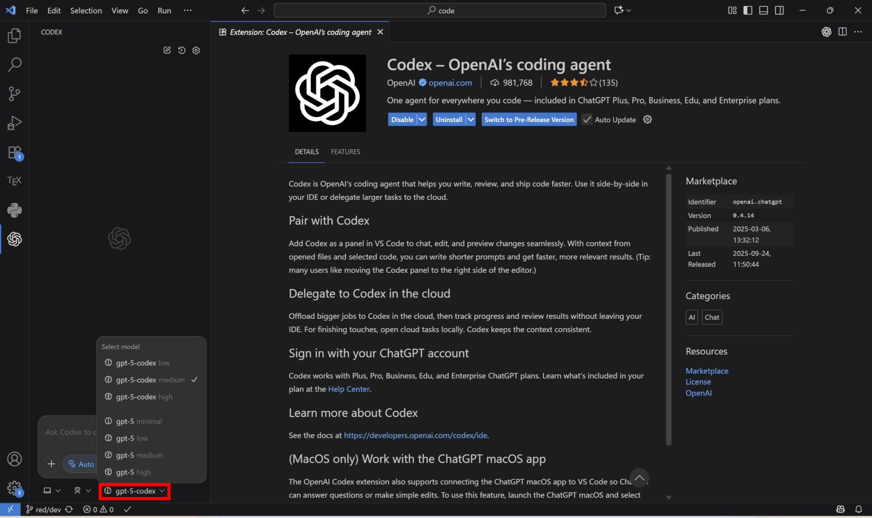The width and height of the screenshot is (872, 518).
Task: Toggle the bottom panel layout button
Action: point(763,10)
